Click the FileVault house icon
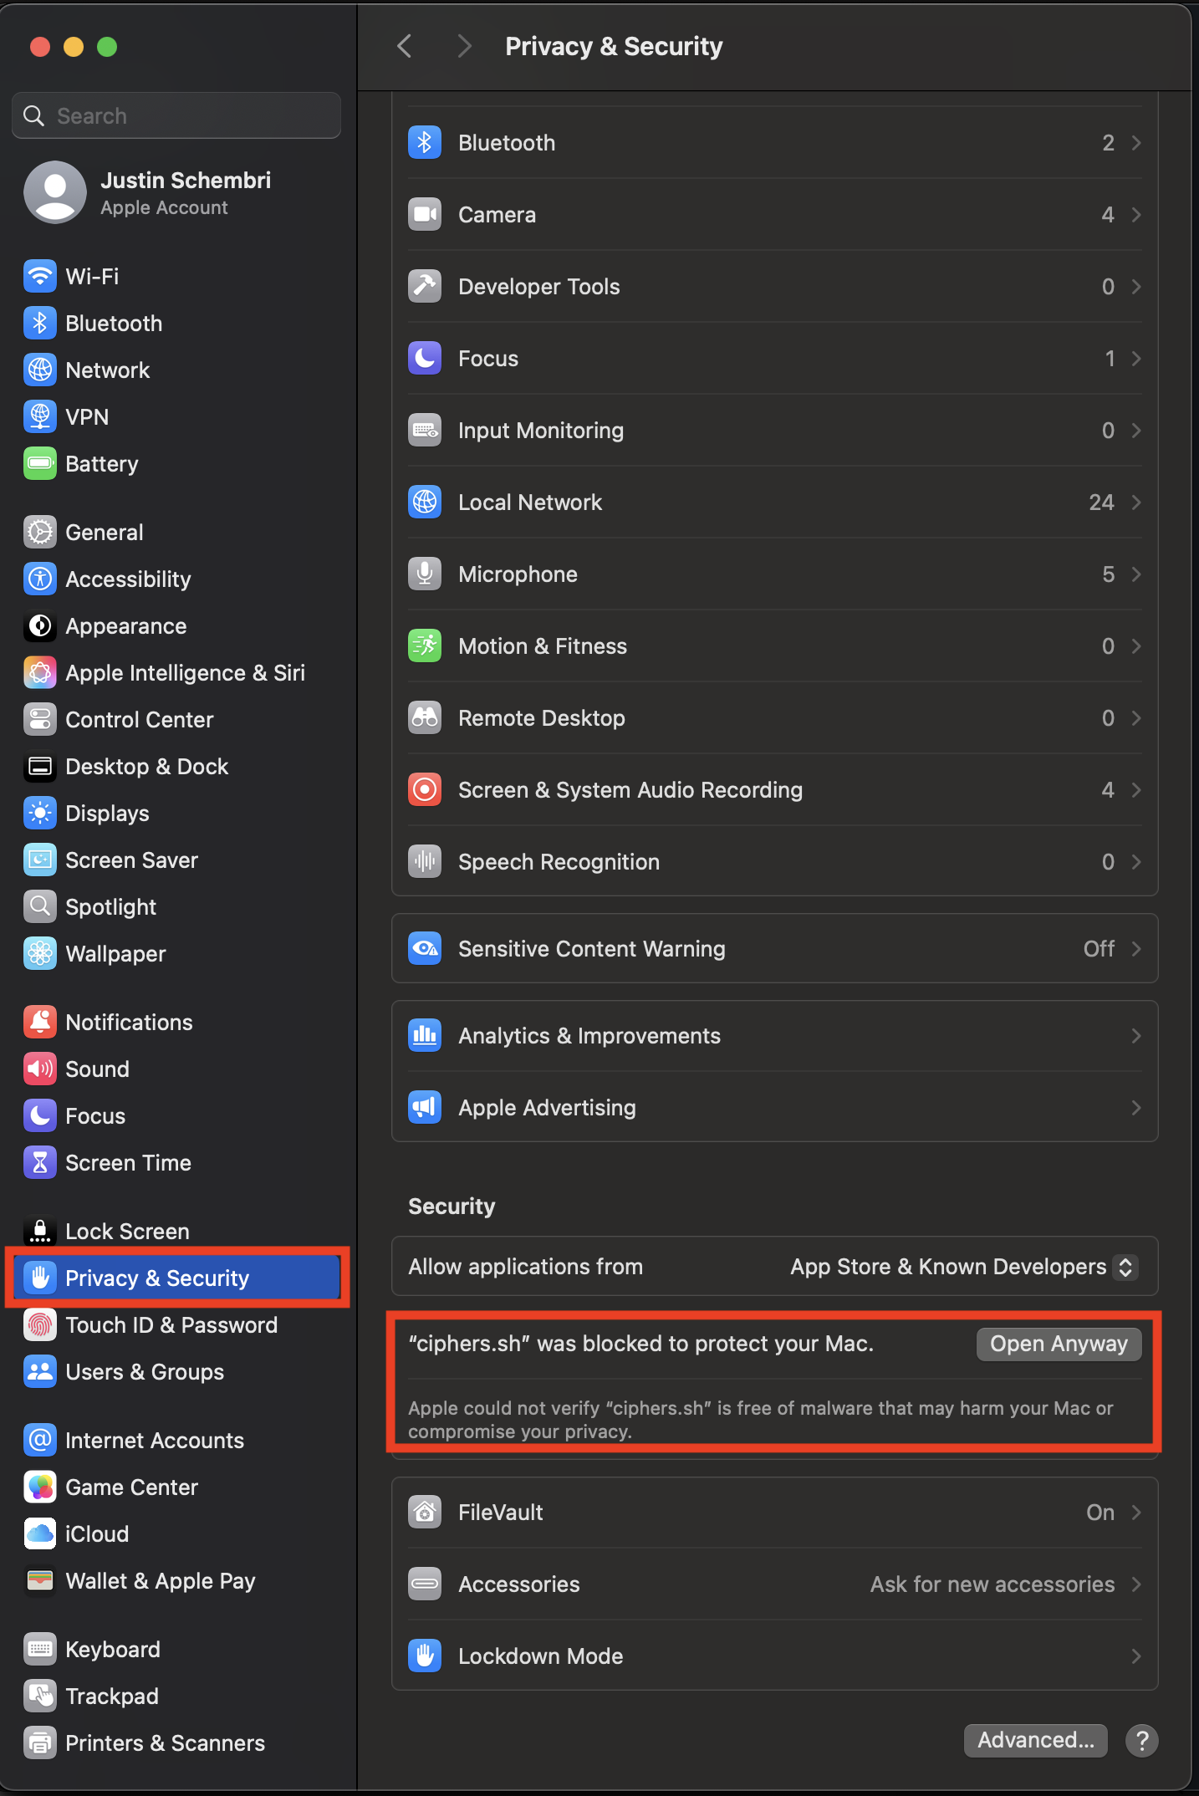This screenshot has width=1199, height=1796. [x=425, y=1513]
